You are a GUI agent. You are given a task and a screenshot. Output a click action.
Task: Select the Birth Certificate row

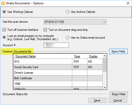tap(58, 78)
